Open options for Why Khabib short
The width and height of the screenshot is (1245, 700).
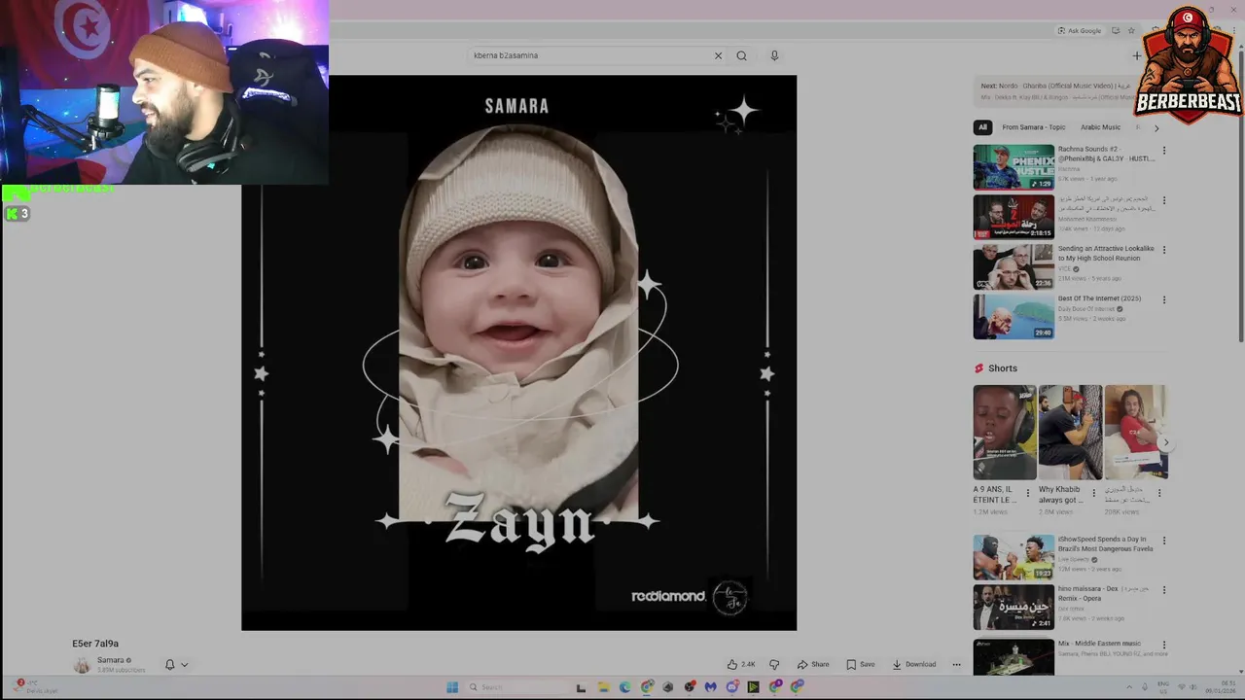1093,493
